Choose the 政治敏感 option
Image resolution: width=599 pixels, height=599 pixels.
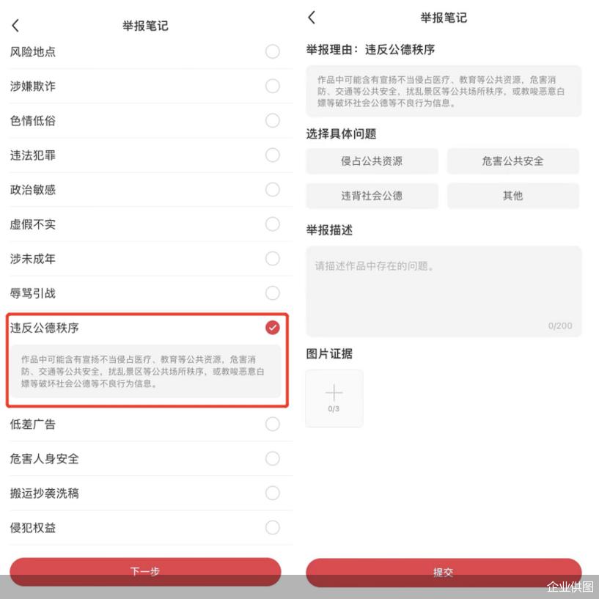pos(273,189)
